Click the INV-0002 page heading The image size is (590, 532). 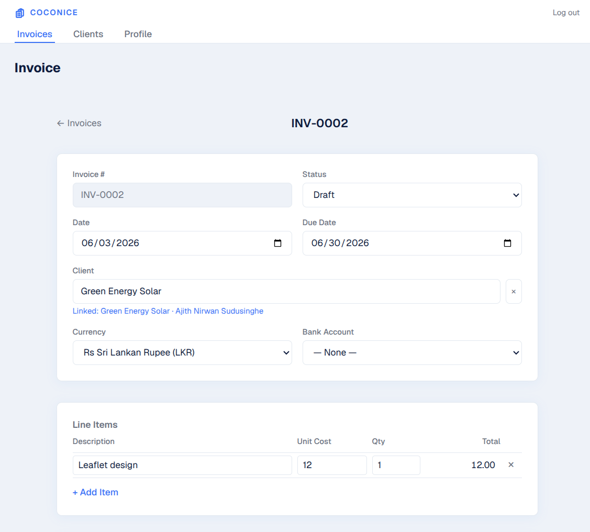tap(319, 123)
